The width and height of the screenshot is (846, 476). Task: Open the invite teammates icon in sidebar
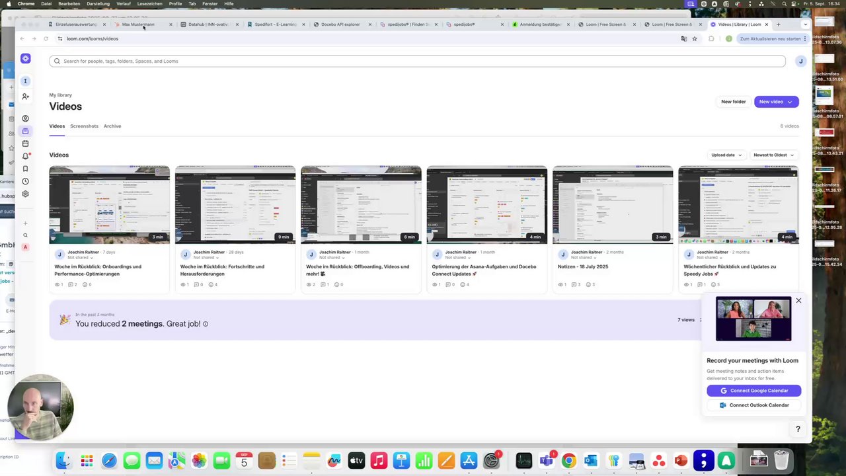25,97
